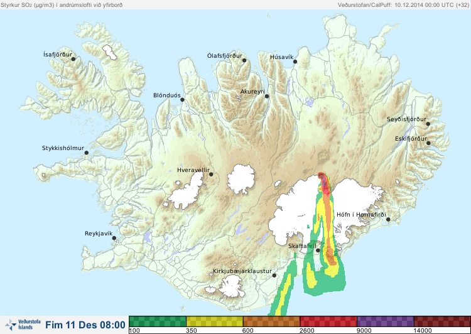Image resolution: width=471 pixels, height=334 pixels.
Task: Select the yellow 350 legend swatch
Action: click(x=215, y=321)
